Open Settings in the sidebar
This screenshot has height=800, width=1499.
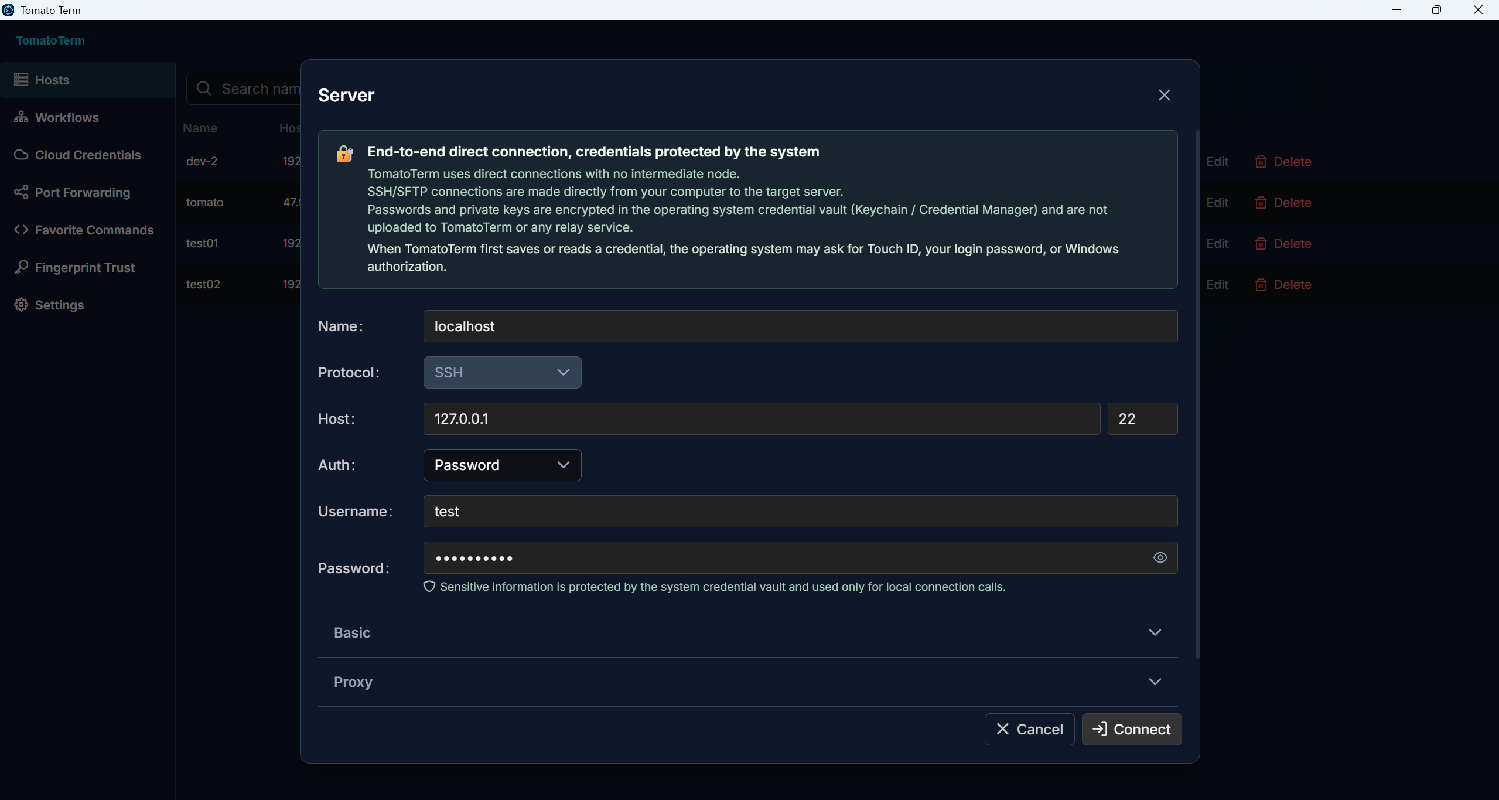point(88,305)
